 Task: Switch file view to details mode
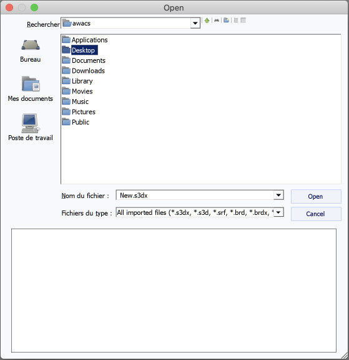(x=243, y=21)
